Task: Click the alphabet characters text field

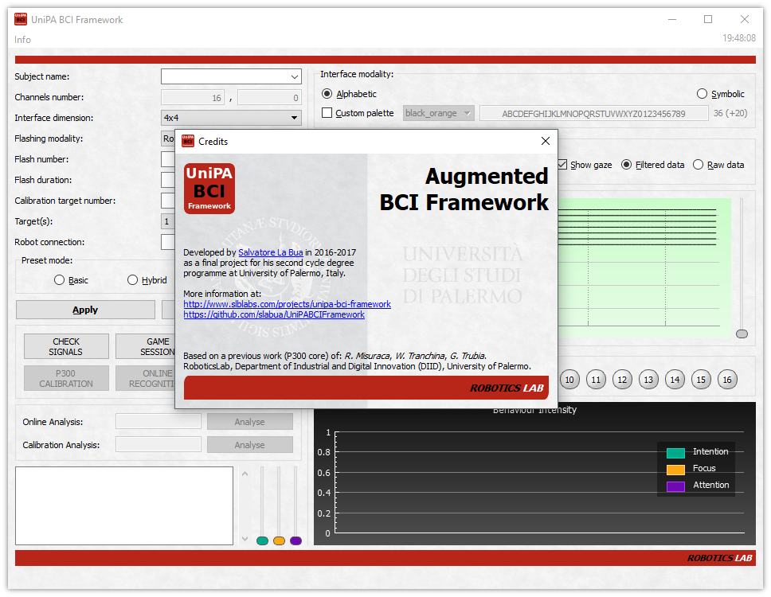Action: click(x=593, y=114)
